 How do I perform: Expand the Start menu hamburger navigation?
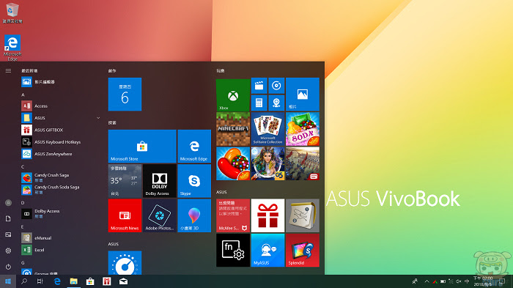8,70
